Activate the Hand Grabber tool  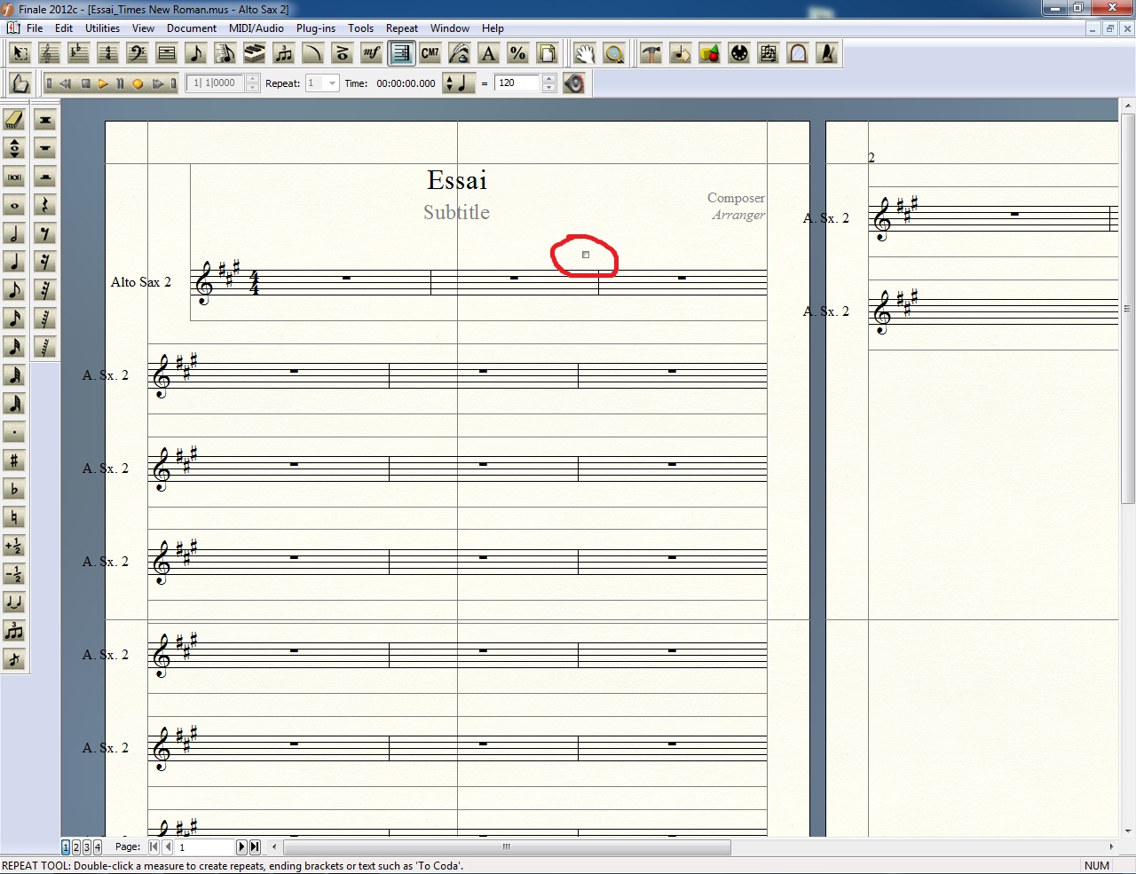point(584,54)
